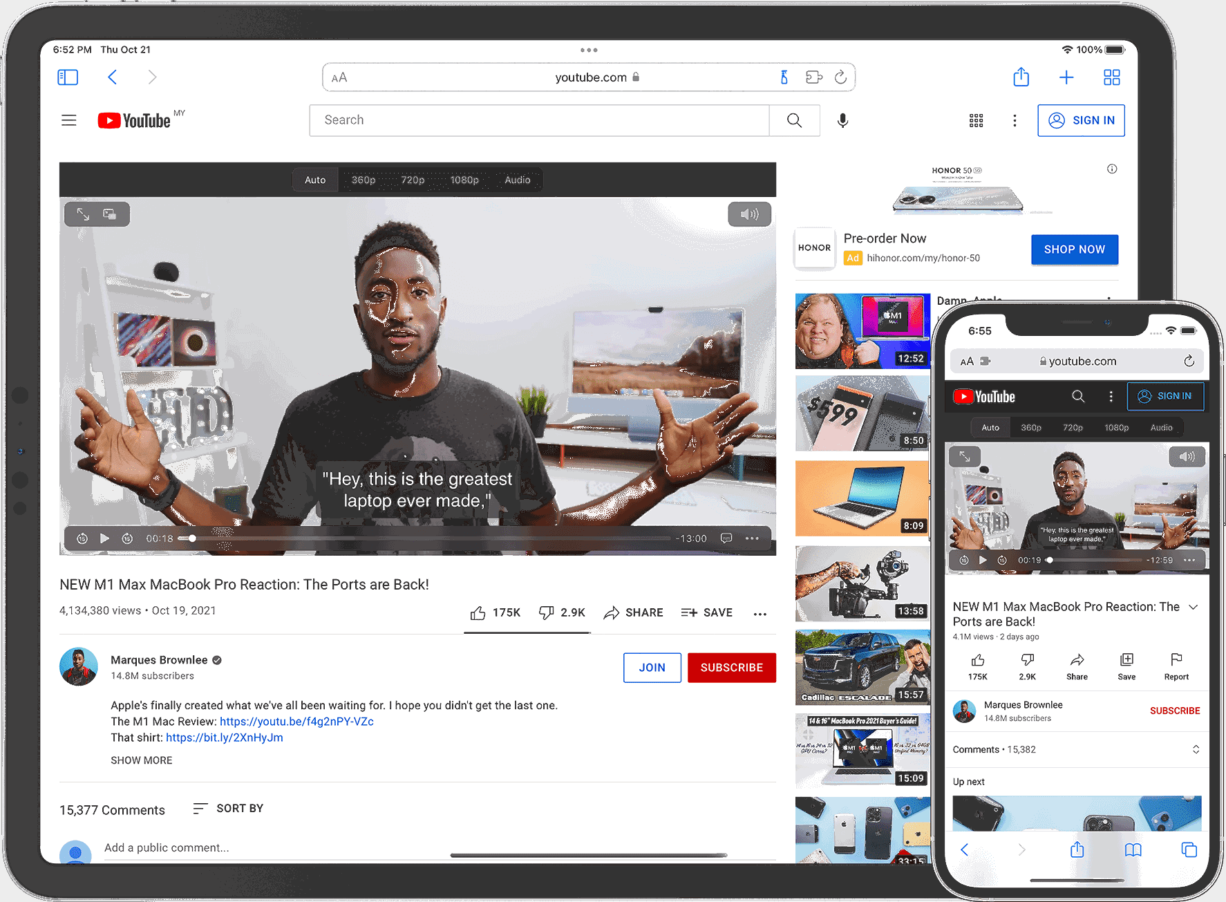Dislike the video on iPad (2.9K)
1226x902 pixels.
pos(562,612)
